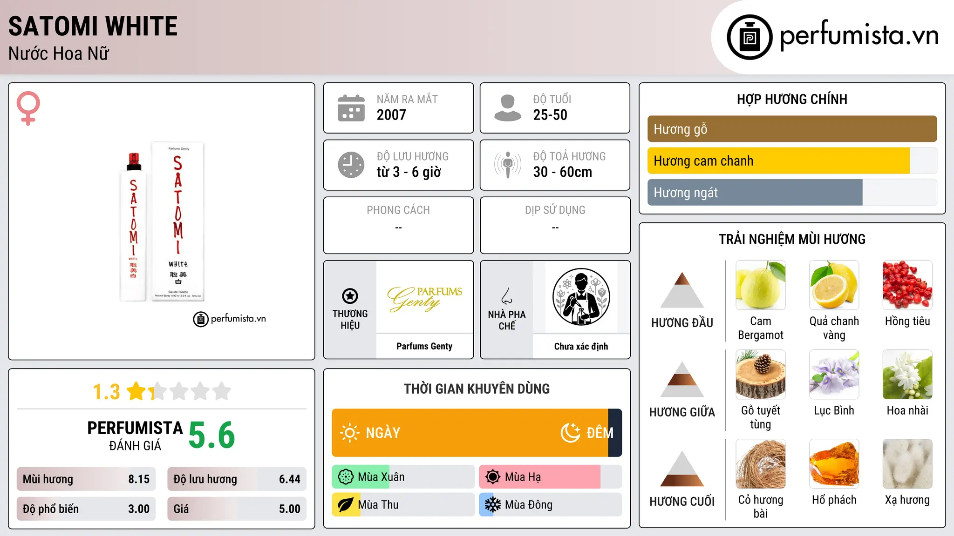Click the person icon beside Độ tuổi
Viewport: 954px width, 536px height.
tap(507, 108)
